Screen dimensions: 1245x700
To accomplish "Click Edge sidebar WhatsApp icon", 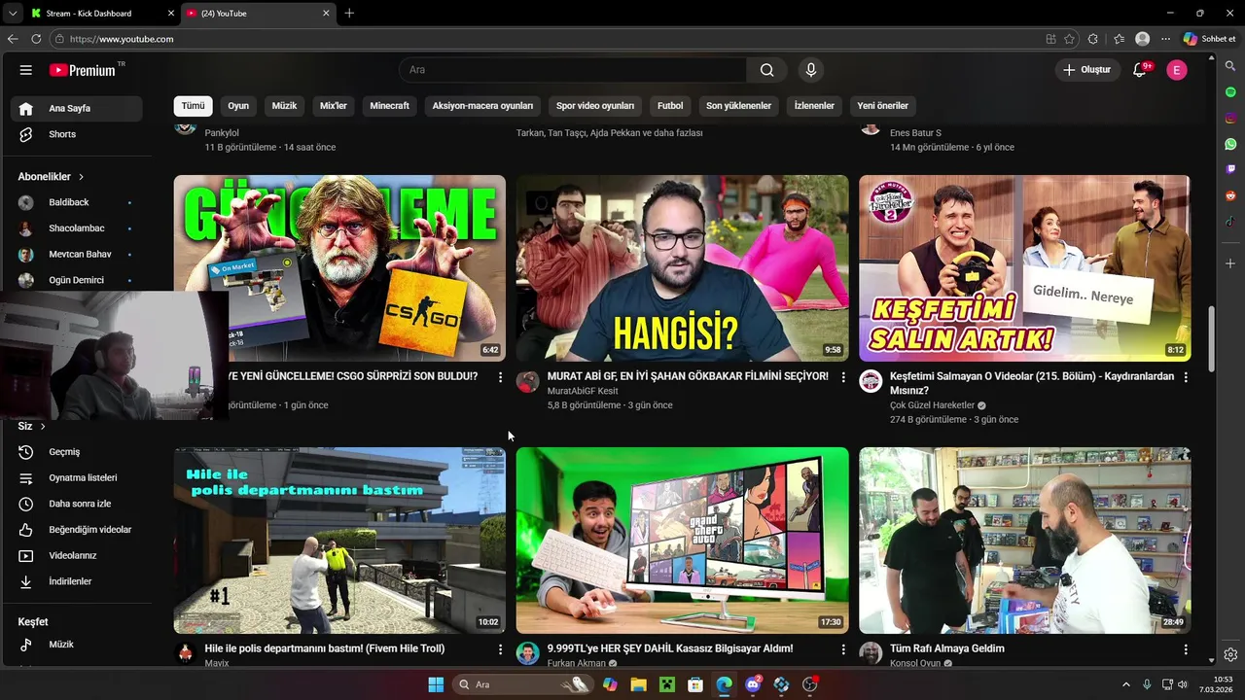I will tap(1230, 144).
